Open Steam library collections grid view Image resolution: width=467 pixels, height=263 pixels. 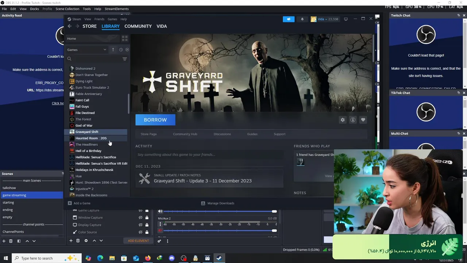point(125,38)
